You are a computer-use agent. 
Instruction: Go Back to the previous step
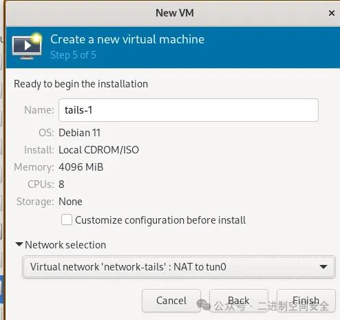[x=239, y=301]
